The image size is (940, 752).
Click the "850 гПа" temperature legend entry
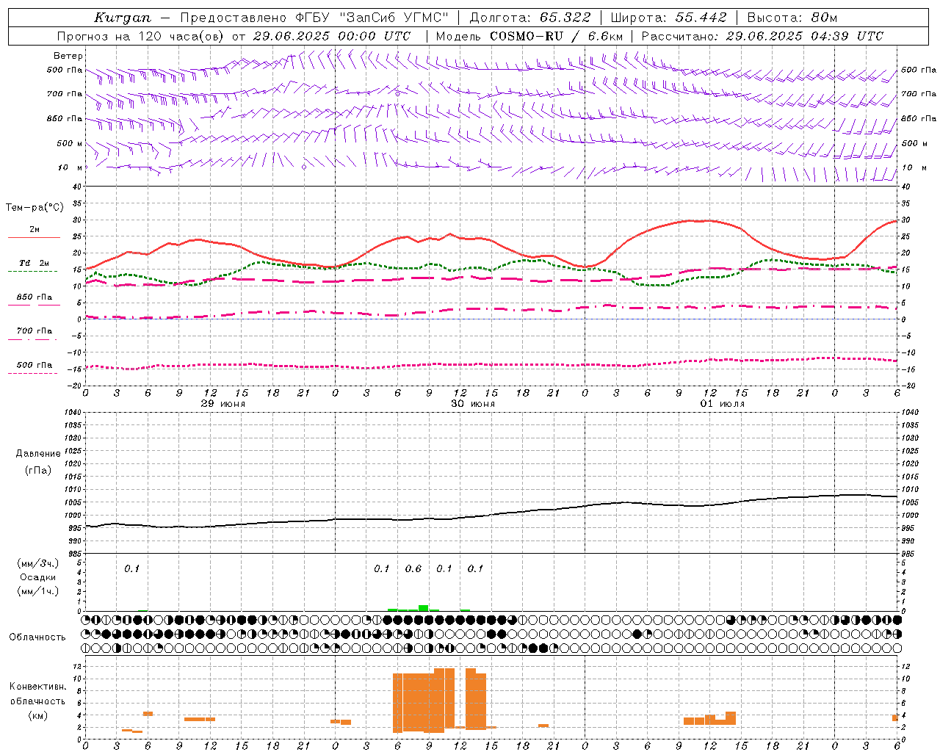click(x=35, y=297)
